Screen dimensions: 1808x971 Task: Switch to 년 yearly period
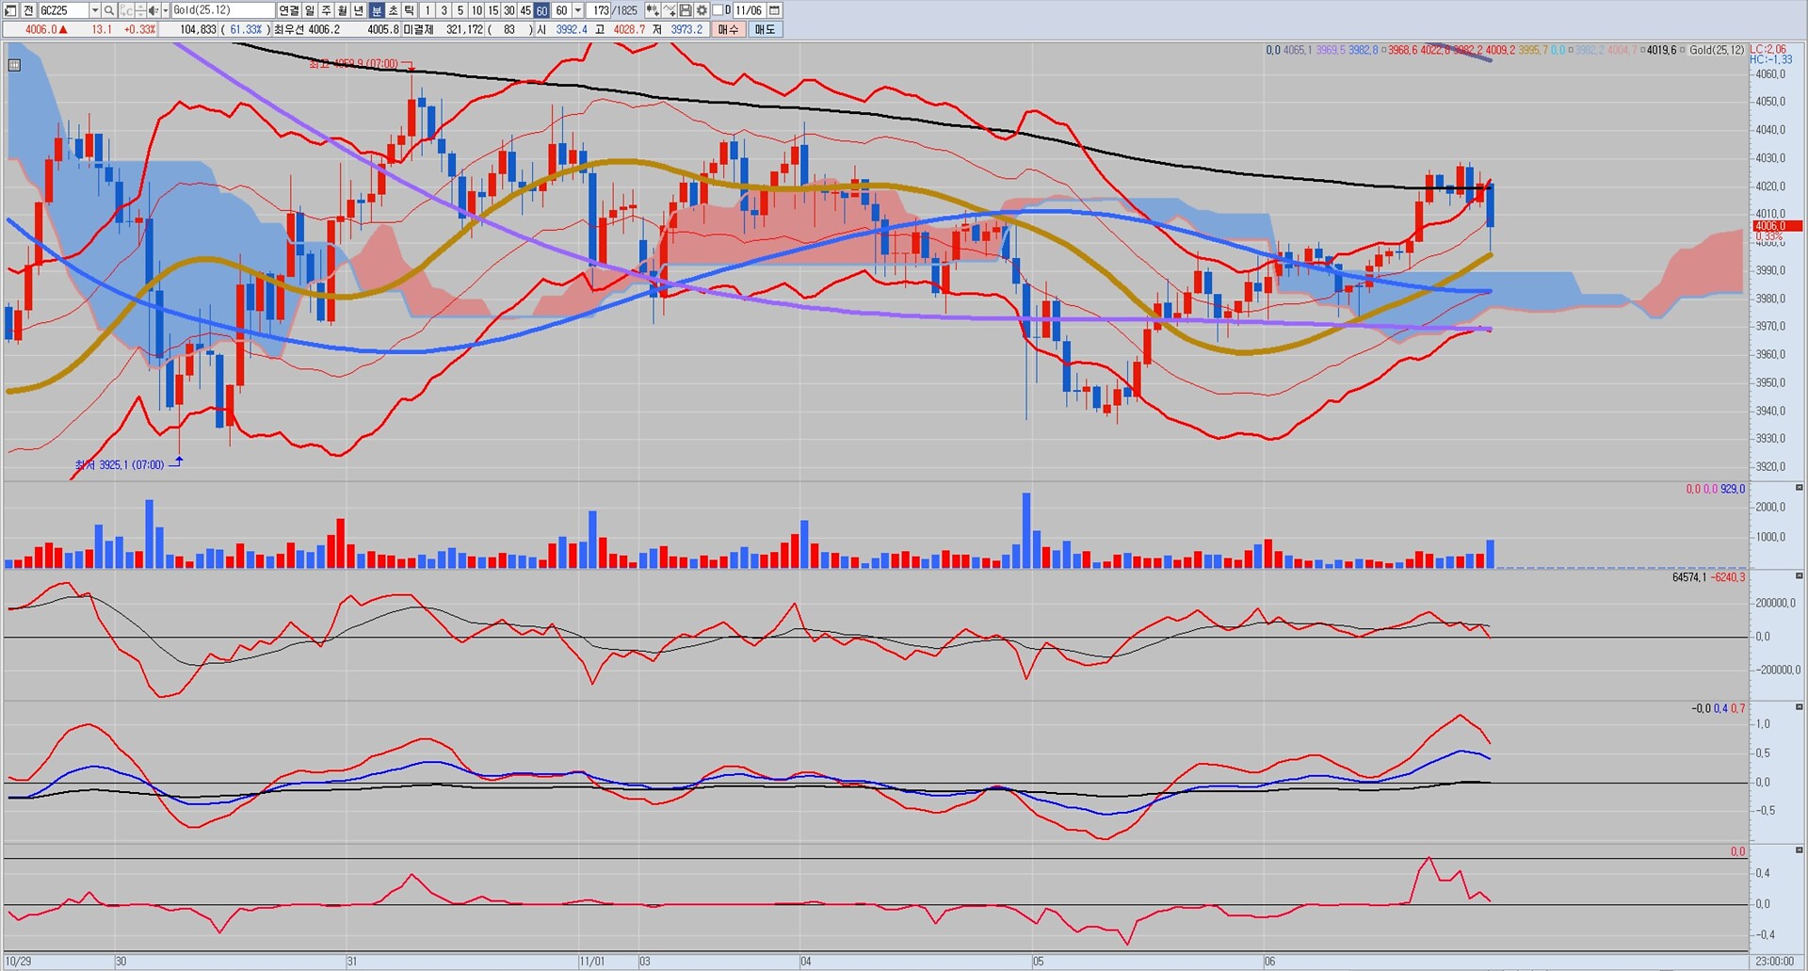pyautogui.click(x=359, y=10)
